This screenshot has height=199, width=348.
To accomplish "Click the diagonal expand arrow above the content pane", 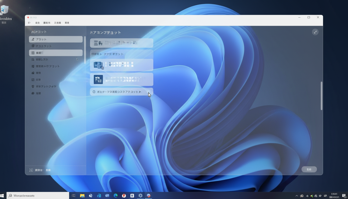I will pyautogui.click(x=315, y=32).
